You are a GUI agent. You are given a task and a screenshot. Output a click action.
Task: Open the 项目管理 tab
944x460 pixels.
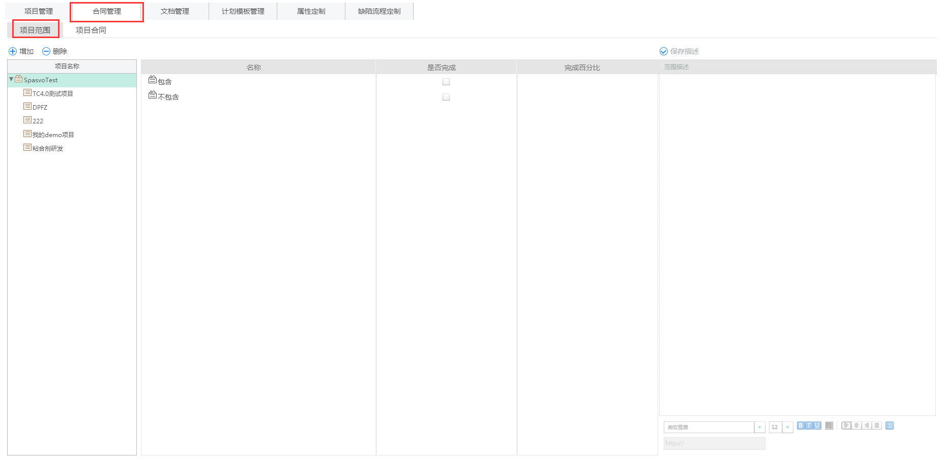39,11
